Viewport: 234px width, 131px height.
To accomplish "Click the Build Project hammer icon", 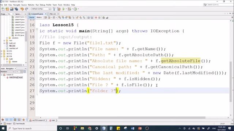I will coord(54,9).
